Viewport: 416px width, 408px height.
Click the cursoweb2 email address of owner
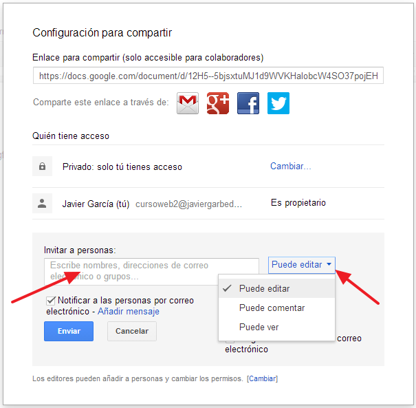pyautogui.click(x=188, y=204)
